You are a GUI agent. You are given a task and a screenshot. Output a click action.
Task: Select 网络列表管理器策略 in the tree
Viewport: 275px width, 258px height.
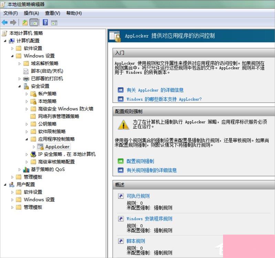59,116
